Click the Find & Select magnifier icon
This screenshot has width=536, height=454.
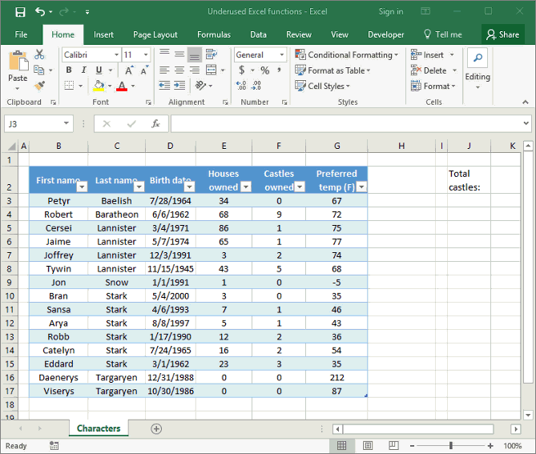point(478,58)
